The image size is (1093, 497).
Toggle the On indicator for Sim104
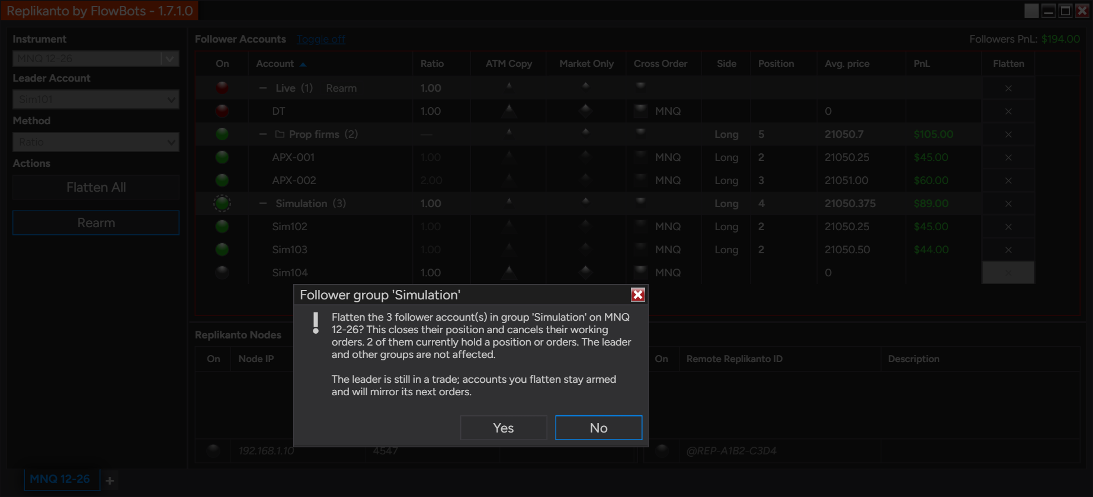(222, 273)
